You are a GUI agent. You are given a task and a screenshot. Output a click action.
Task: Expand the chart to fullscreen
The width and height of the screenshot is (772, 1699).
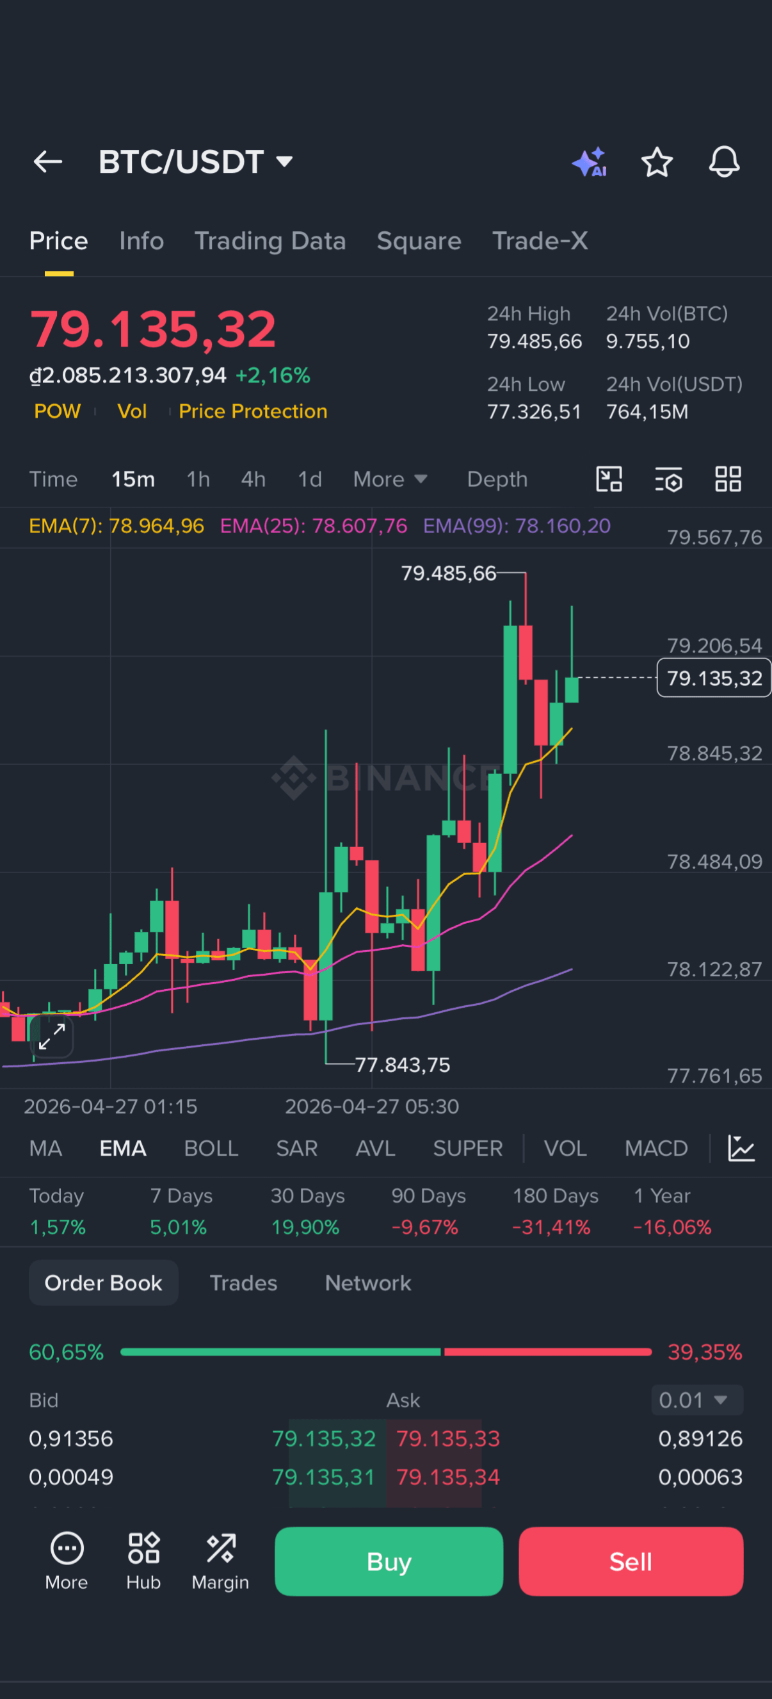point(51,1037)
